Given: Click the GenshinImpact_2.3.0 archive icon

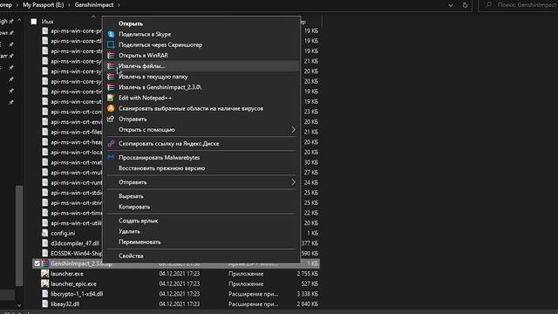Looking at the screenshot, I should (x=45, y=263).
